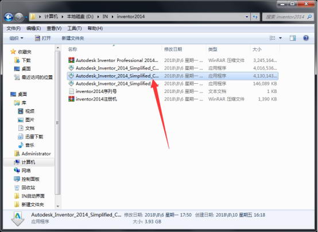Click the highlighted 4,130,143 KB Autodesk application icon
Image resolution: width=318 pixels, height=232 pixels.
[x=71, y=76]
